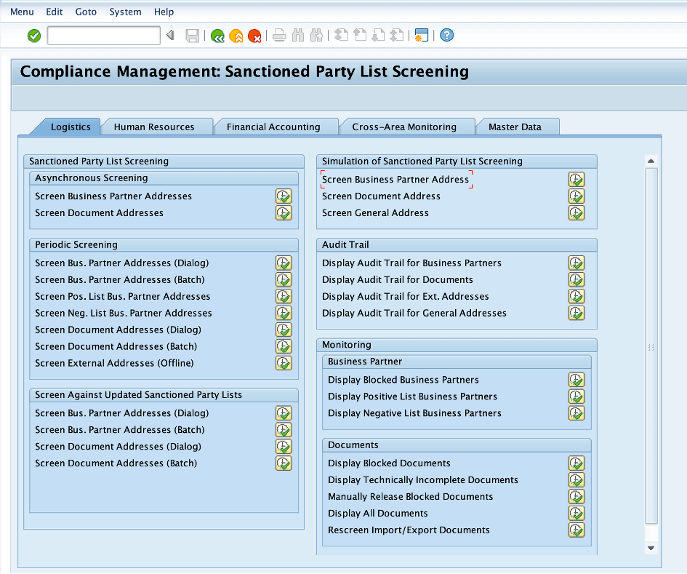This screenshot has width=687, height=574.
Task: Execute Screen External Addresses (Offline) icon
Action: [284, 363]
